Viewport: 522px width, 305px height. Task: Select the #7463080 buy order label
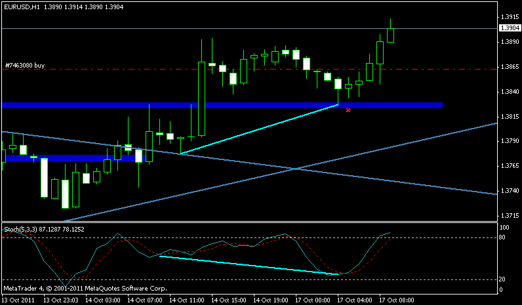(x=25, y=65)
